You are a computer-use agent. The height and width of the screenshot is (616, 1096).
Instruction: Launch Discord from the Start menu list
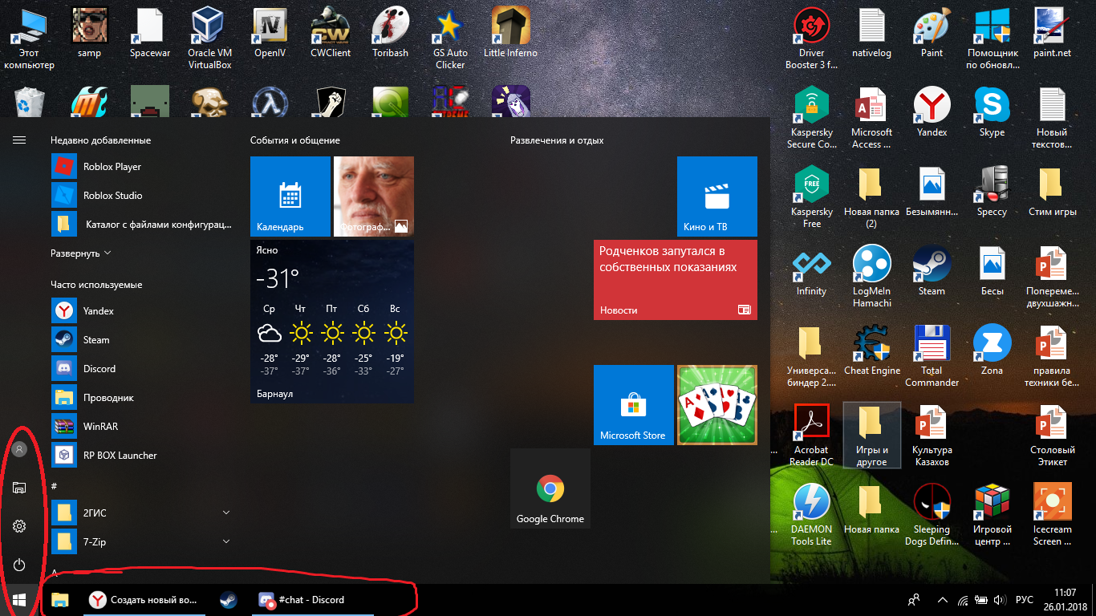[143, 369]
